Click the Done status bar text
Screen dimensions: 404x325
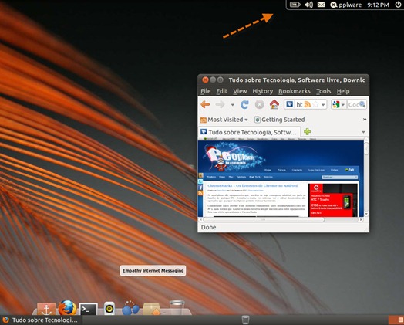208,227
